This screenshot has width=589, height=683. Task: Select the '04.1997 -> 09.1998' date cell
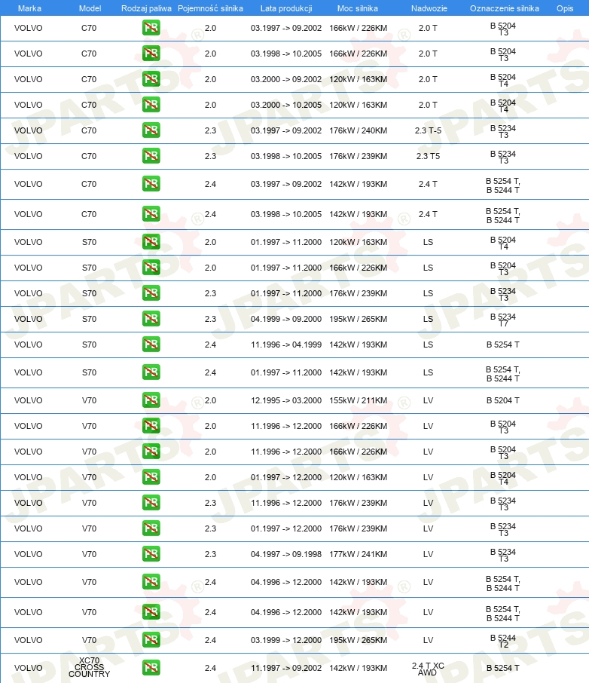point(286,554)
